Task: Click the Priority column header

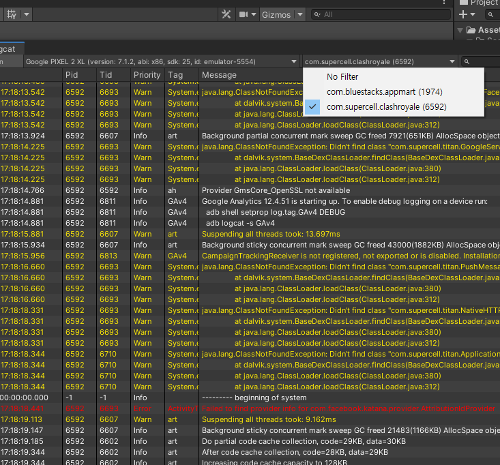Action: coord(147,75)
